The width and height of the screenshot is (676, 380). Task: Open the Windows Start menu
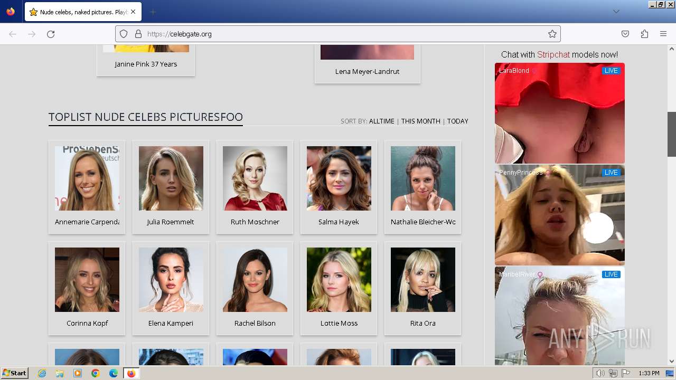14,373
